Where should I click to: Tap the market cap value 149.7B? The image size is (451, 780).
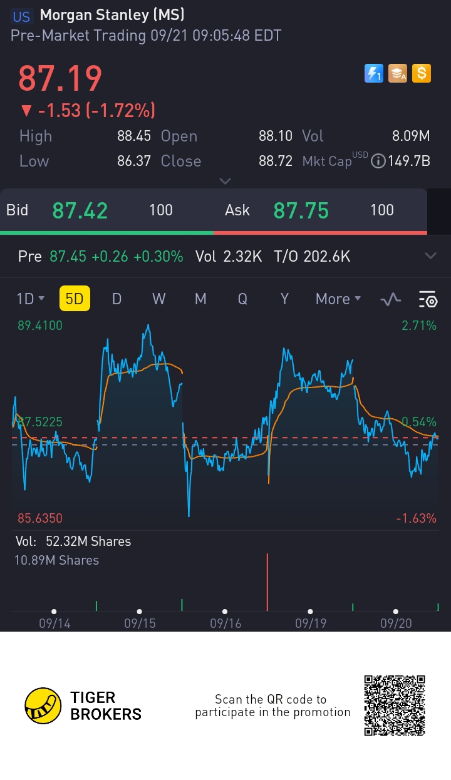point(409,161)
